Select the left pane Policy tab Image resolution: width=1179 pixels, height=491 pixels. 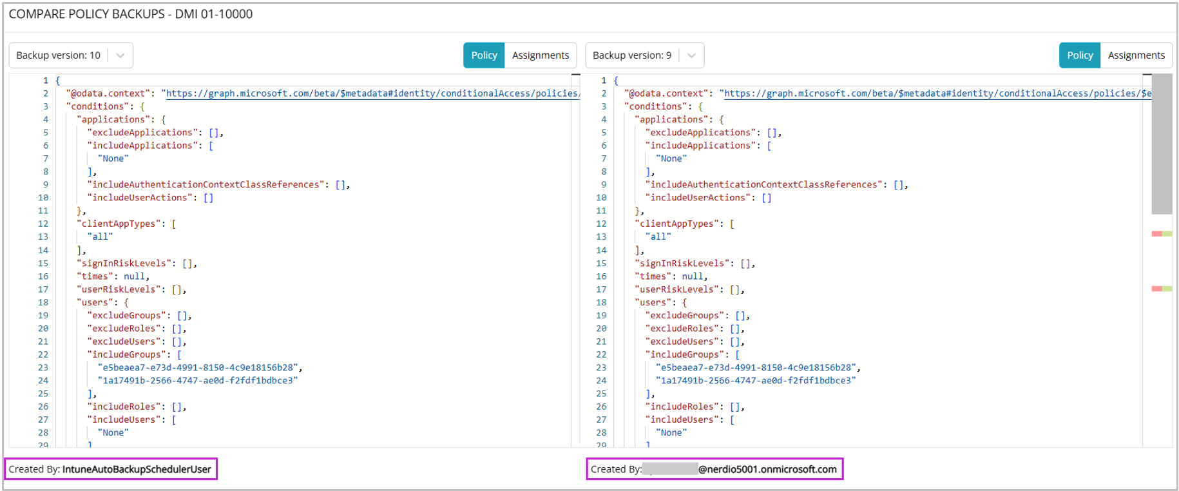(484, 55)
